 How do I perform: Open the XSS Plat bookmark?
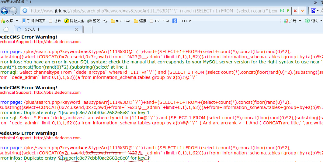[x=160, y=21]
